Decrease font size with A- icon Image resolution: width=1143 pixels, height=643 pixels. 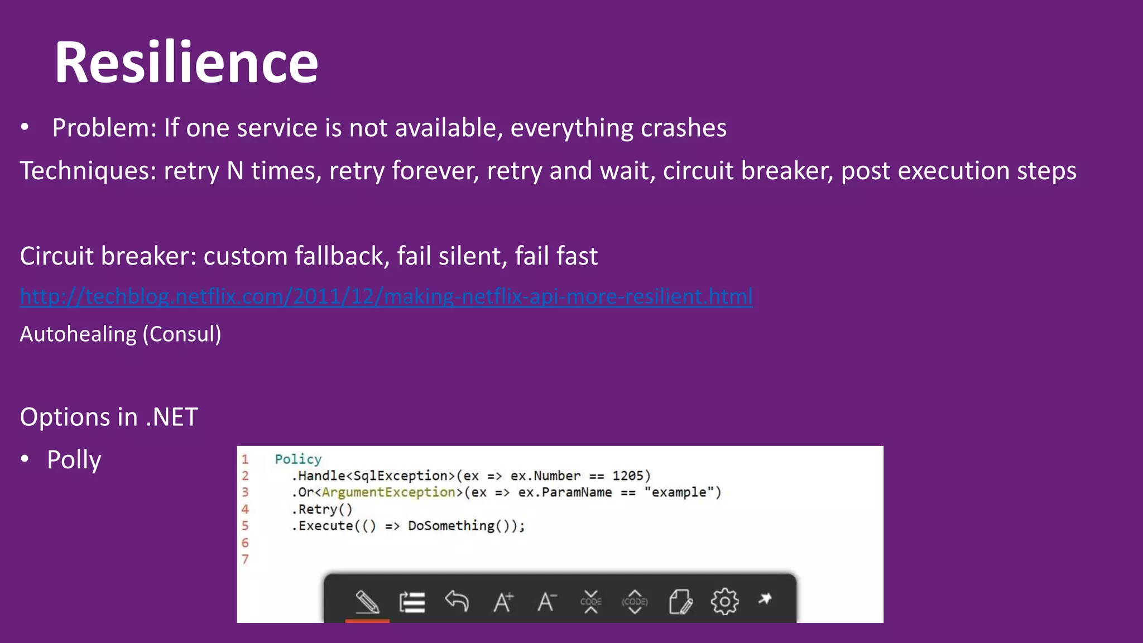(x=547, y=602)
